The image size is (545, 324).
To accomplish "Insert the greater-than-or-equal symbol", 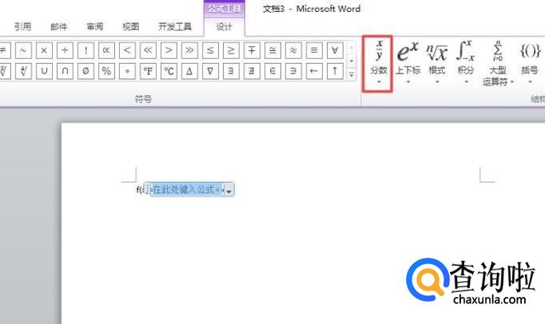I will click(x=231, y=50).
